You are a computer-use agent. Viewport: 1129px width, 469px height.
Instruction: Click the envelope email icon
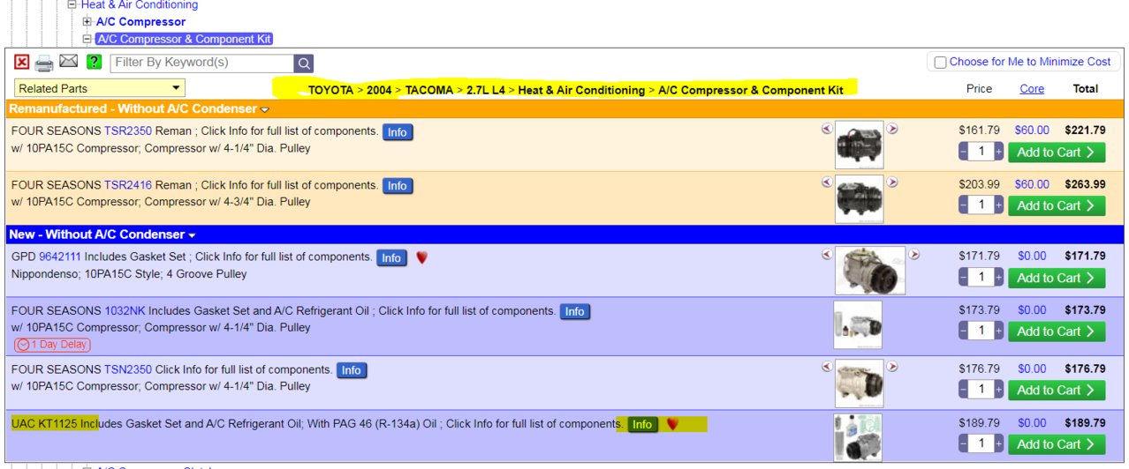pos(69,62)
